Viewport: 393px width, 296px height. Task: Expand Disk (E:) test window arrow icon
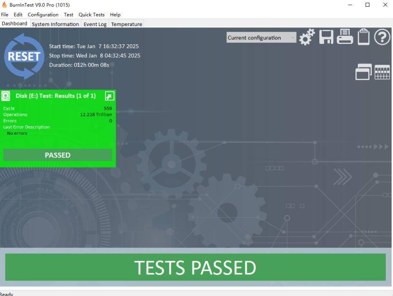[x=109, y=96]
